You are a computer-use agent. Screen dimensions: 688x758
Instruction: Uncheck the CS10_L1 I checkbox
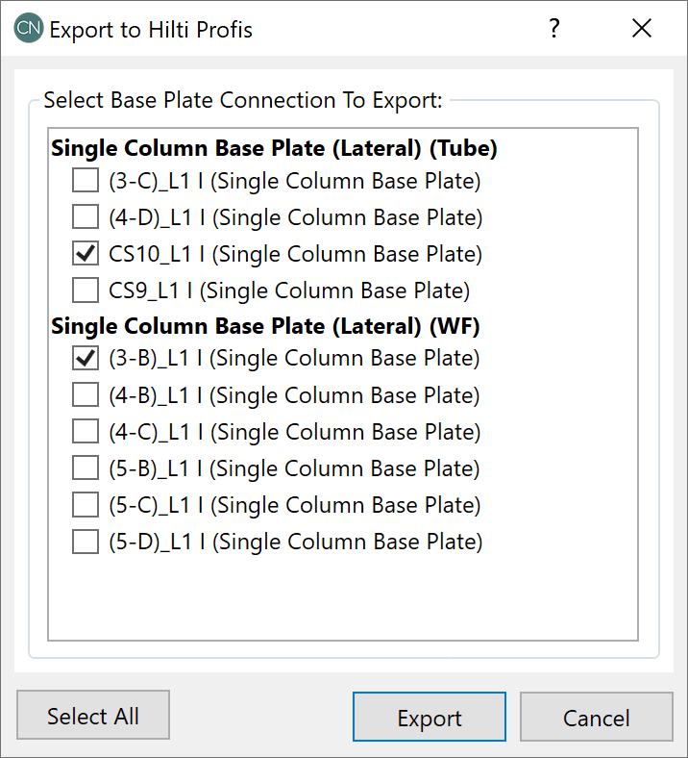point(86,254)
